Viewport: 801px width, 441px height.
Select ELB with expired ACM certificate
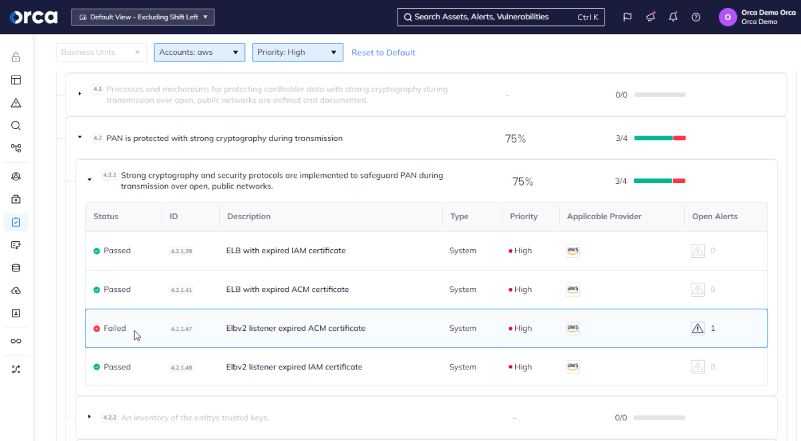pyautogui.click(x=288, y=289)
